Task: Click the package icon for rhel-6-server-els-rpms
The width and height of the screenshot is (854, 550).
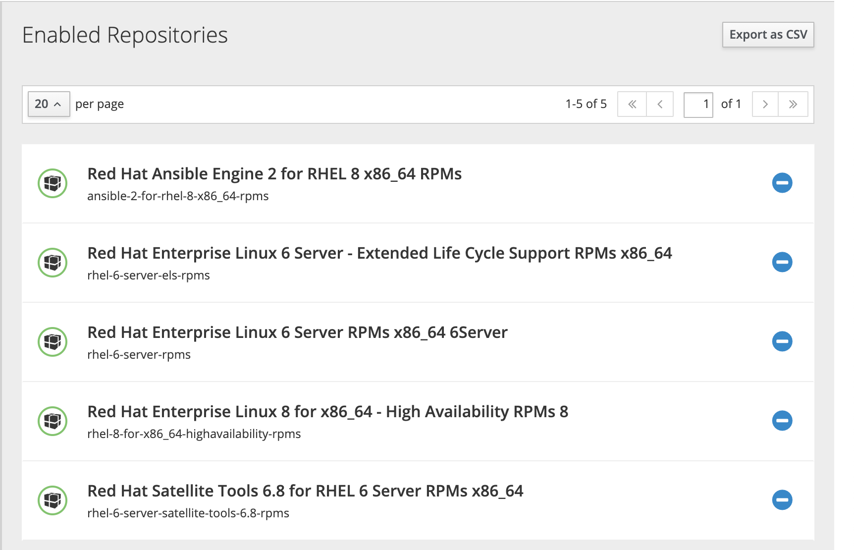Action: pyautogui.click(x=53, y=263)
